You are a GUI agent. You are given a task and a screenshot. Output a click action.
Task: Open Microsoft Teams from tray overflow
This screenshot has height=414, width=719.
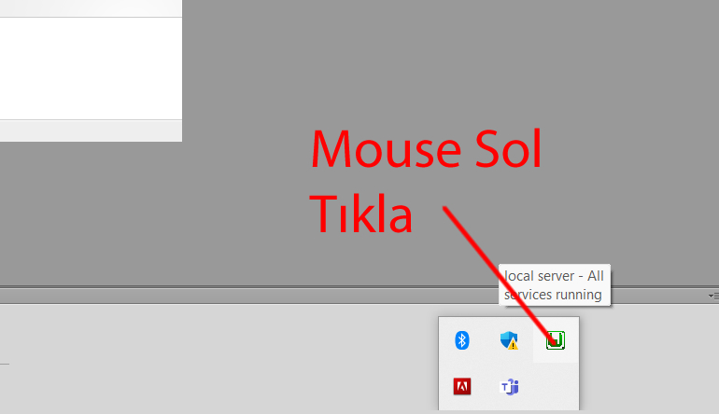click(510, 386)
